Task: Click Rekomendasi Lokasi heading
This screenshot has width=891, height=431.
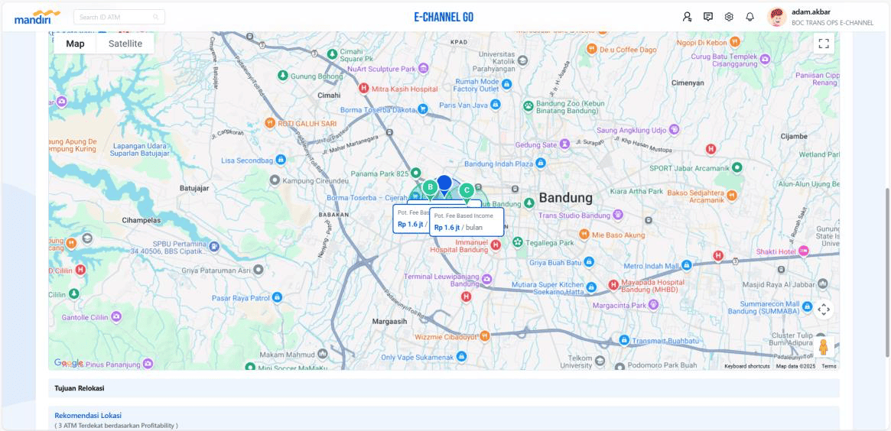Action: 88,415
